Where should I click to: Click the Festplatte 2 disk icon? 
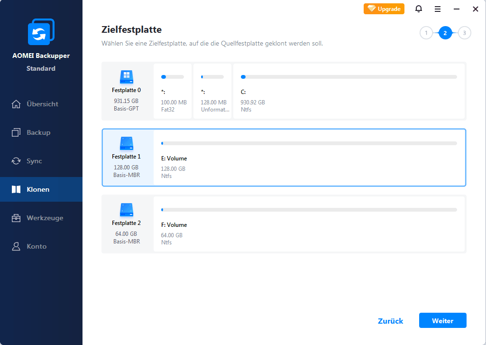[x=126, y=209]
